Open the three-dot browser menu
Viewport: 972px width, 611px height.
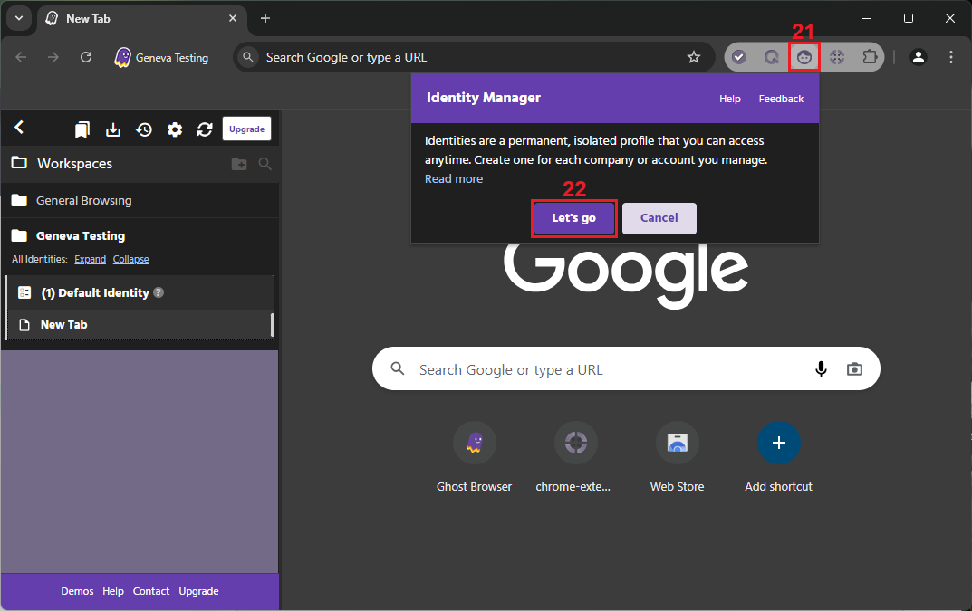[x=951, y=57]
